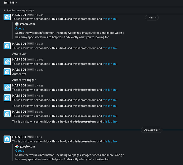
Task: Expand the Hier date dropdown
Action: (x=152, y=18)
